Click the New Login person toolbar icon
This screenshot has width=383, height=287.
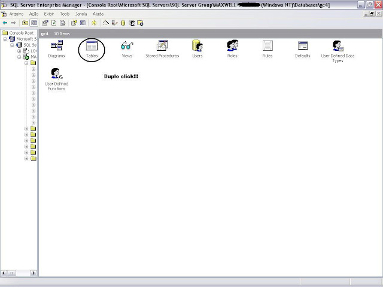click(x=132, y=23)
